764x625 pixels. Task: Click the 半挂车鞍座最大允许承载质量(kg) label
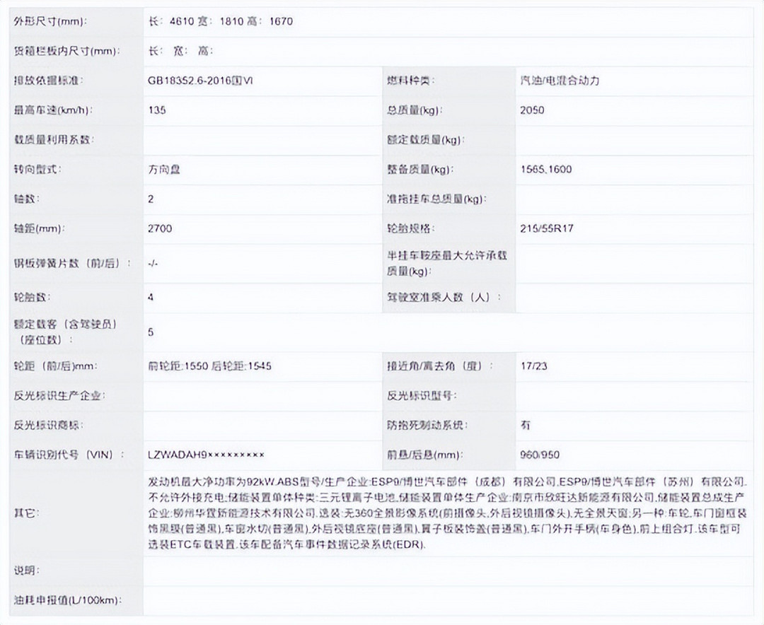click(x=447, y=263)
